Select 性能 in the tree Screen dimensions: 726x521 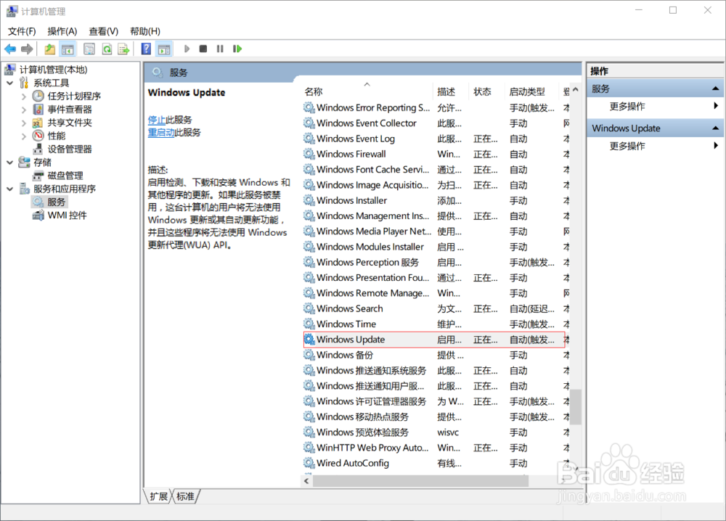pyautogui.click(x=57, y=136)
